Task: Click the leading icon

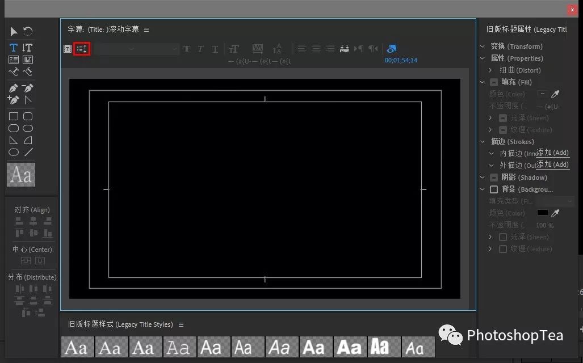Action: (x=278, y=49)
